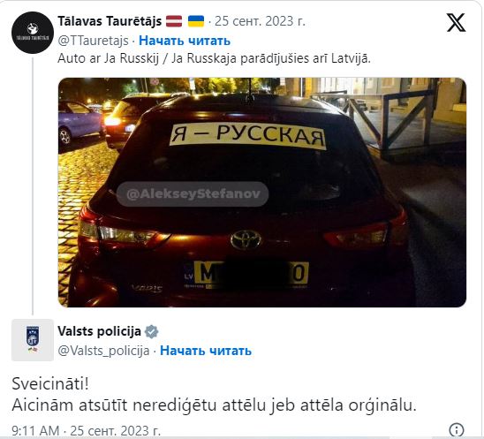Enlarge the red Toyota car photo

[262, 193]
